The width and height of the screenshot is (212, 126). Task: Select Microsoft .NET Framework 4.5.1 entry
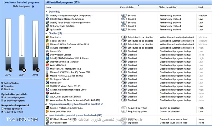(x=65, y=69)
